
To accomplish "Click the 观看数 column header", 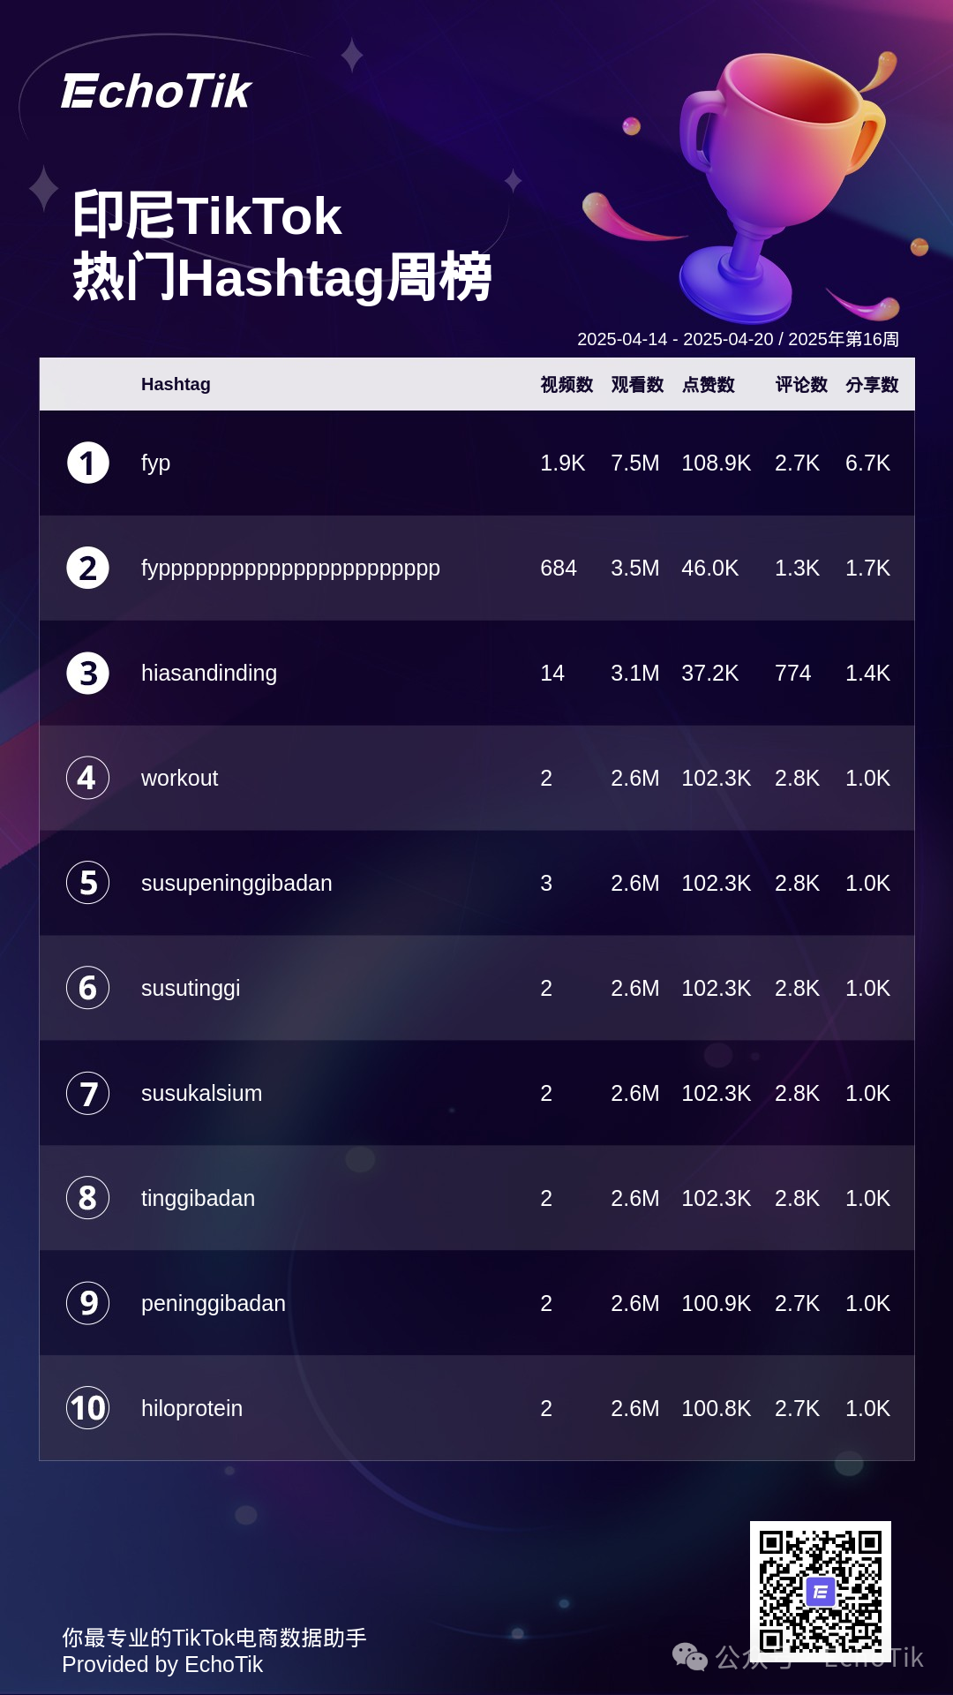I will [x=637, y=384].
